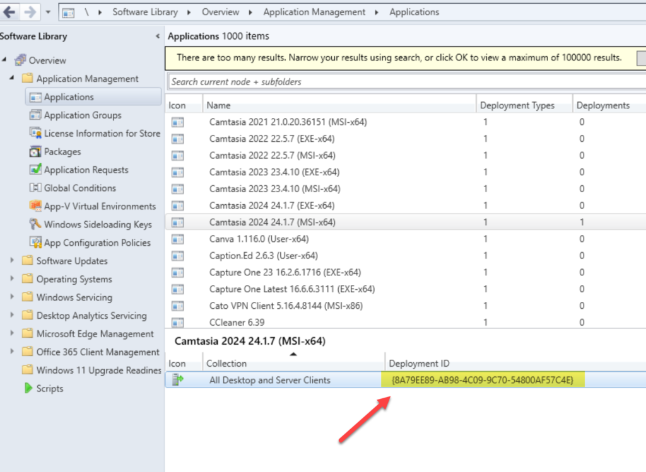The height and width of the screenshot is (472, 646).
Task: Select Camtasia 2022 22.5.7 (EXE-x64) row
Action: click(x=406, y=139)
